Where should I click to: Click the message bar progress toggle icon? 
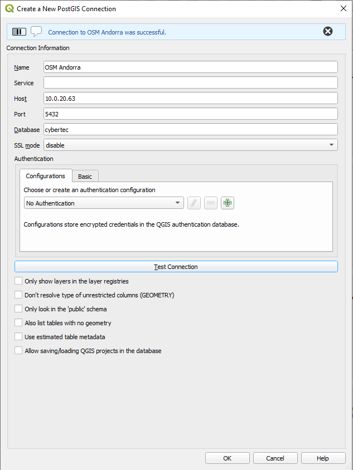point(19,32)
